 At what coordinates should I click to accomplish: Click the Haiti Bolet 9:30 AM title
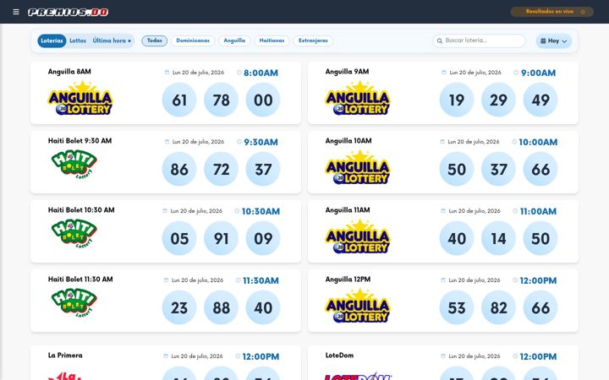point(80,141)
